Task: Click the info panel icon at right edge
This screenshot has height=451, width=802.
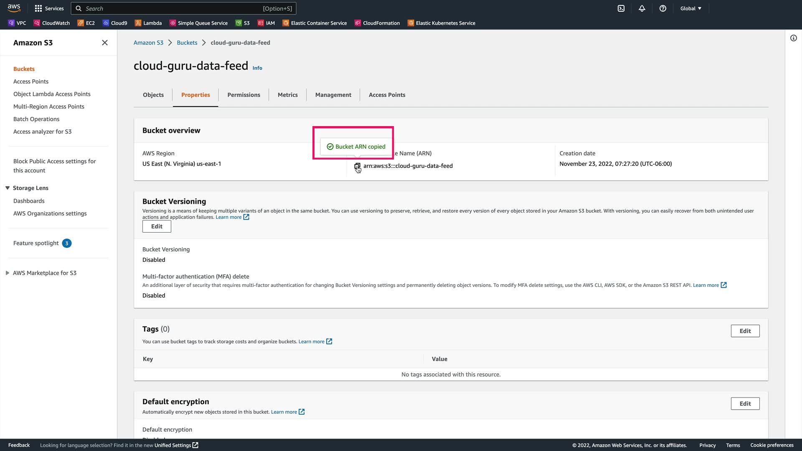Action: tap(793, 38)
